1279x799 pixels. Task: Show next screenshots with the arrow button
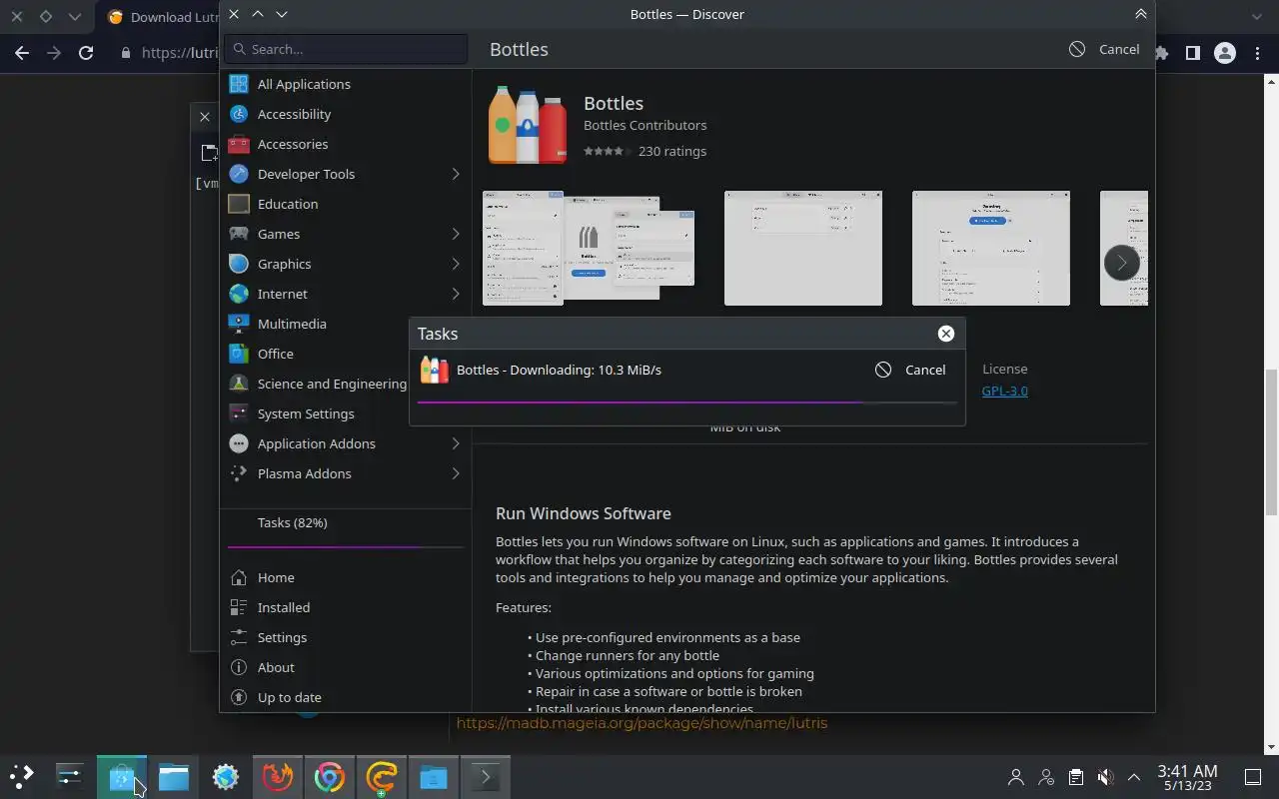click(x=1121, y=263)
